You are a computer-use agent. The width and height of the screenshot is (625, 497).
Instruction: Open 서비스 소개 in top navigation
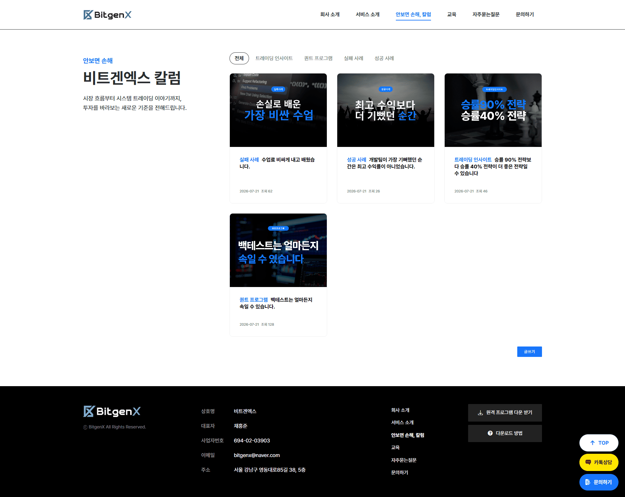click(x=368, y=14)
